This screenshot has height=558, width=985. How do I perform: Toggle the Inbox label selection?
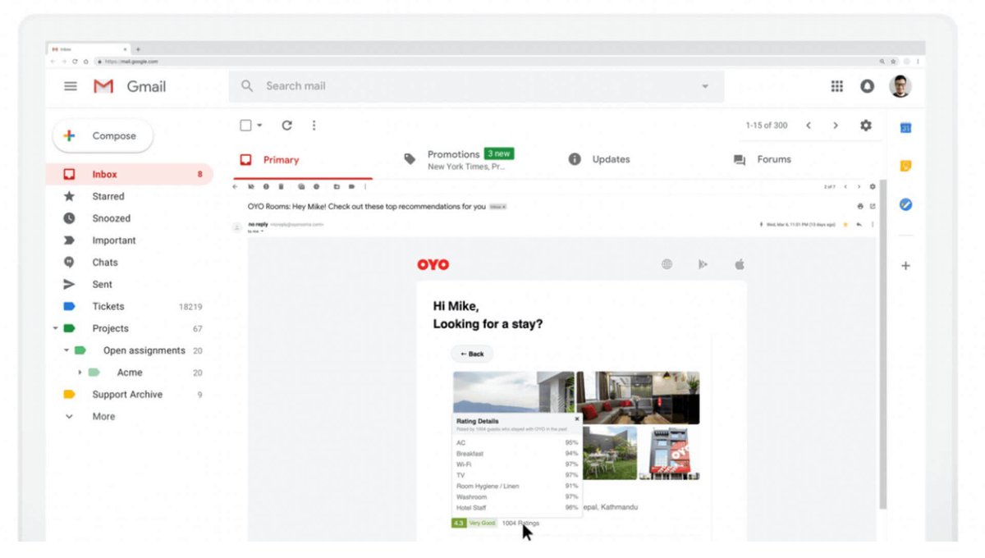[104, 174]
